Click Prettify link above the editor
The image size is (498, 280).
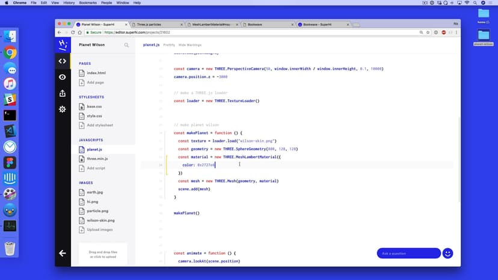[x=169, y=45]
